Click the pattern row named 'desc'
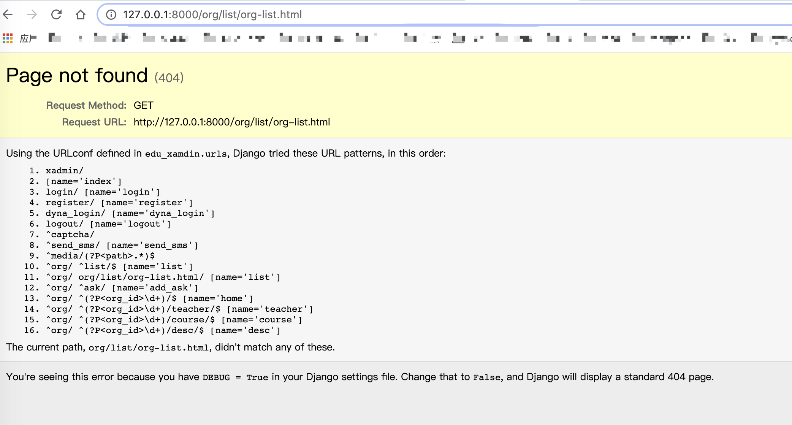Viewport: 792px width, 425px height. (163, 330)
